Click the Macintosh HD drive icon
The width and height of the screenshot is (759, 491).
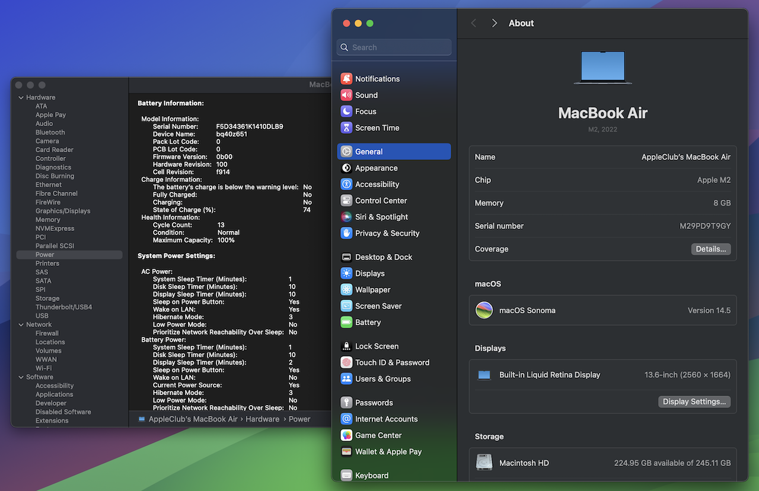[484, 463]
